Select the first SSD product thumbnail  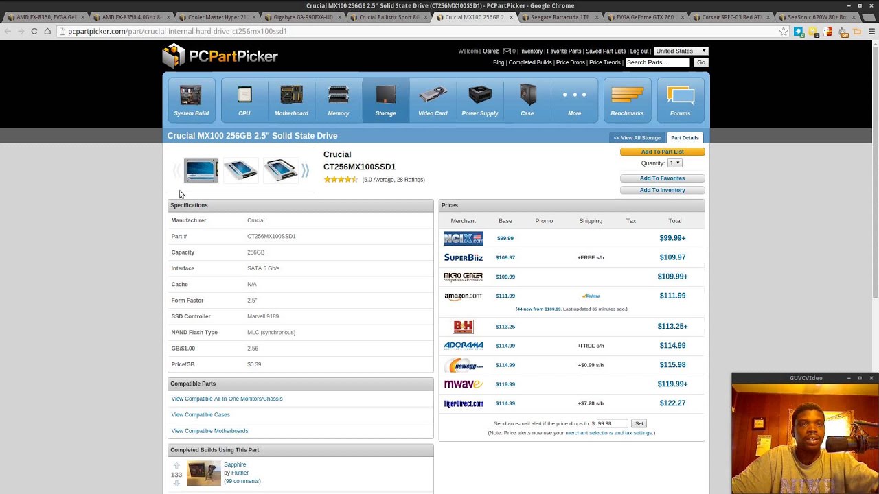point(201,170)
